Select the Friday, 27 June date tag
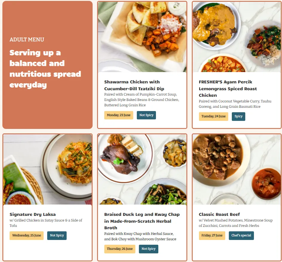This screenshot has width=282, height=262. coord(212,236)
